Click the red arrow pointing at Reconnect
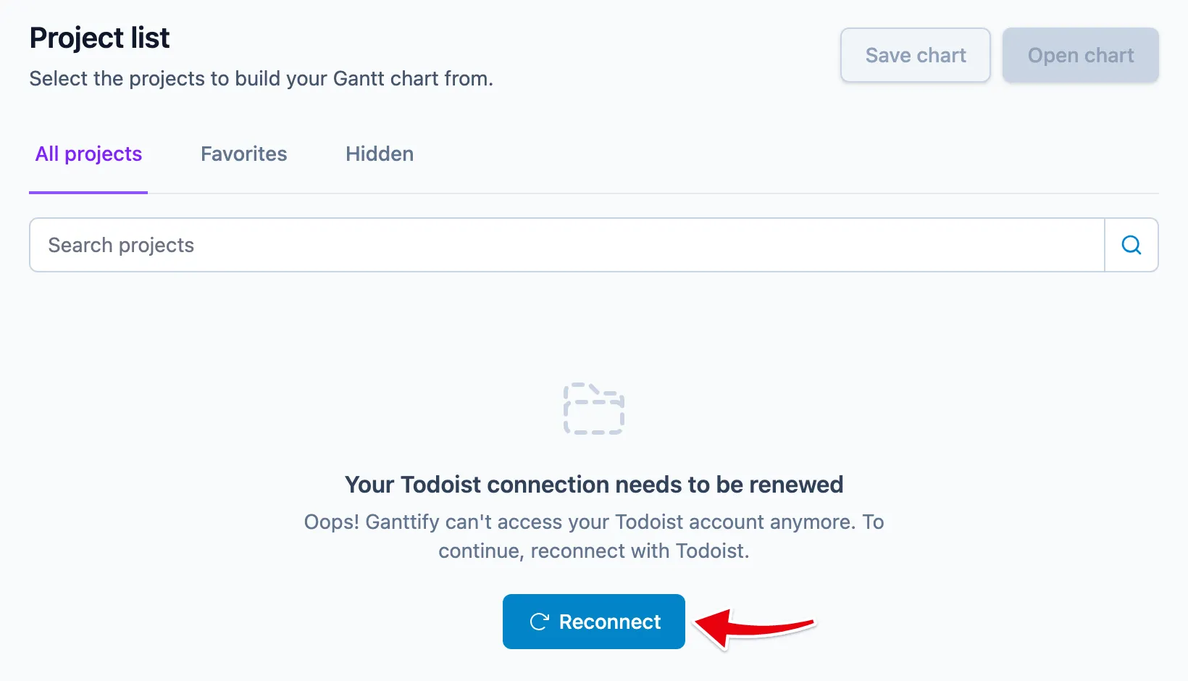Viewport: 1188px width, 681px height. pyautogui.click(x=755, y=627)
